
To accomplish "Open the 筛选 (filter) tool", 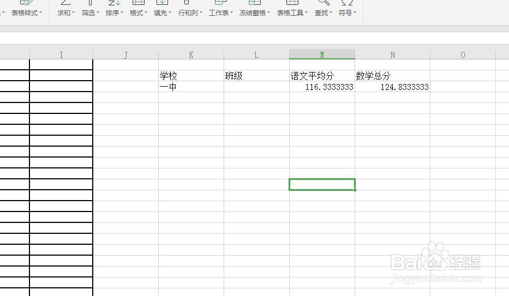I will (x=90, y=9).
